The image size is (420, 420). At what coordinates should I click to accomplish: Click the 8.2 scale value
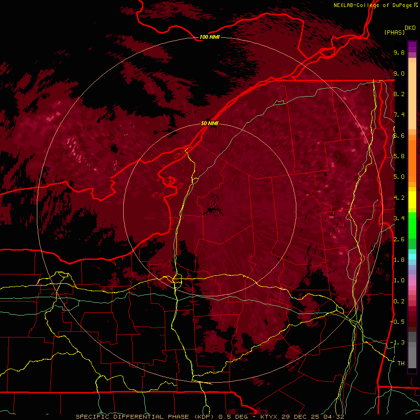coord(399,94)
